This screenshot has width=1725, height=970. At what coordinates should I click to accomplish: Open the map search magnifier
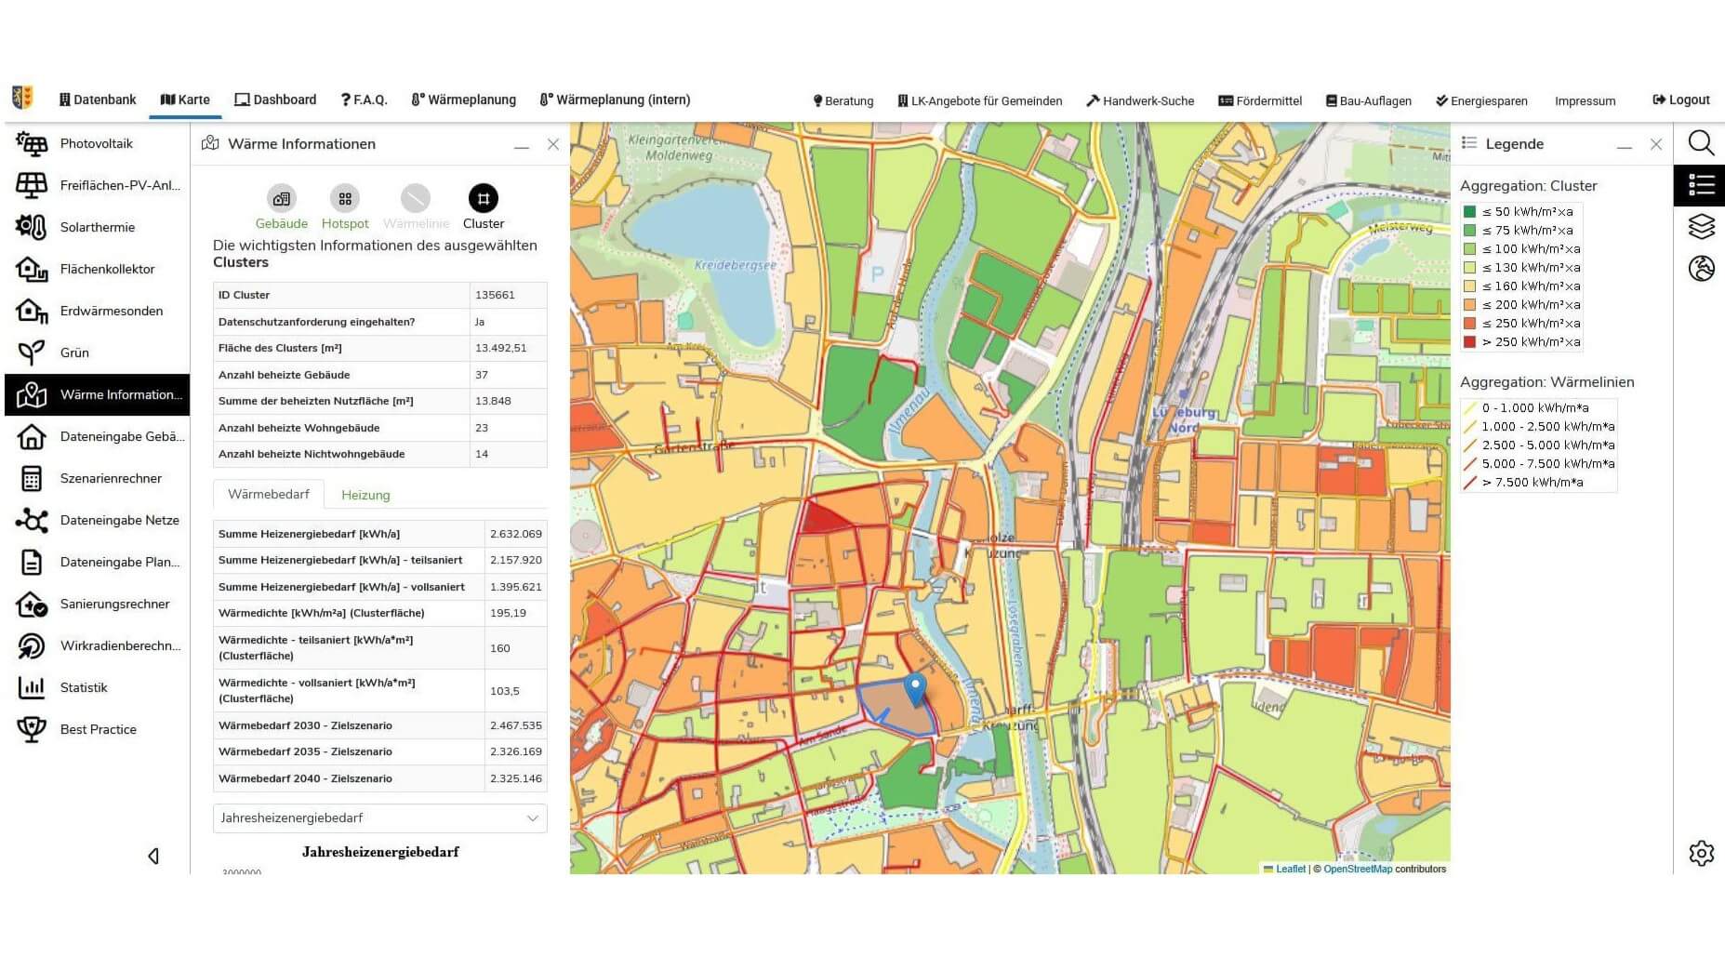[1701, 143]
